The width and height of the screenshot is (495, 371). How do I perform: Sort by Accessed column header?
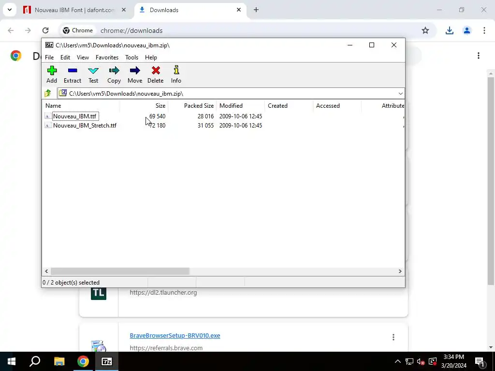(x=337, y=106)
